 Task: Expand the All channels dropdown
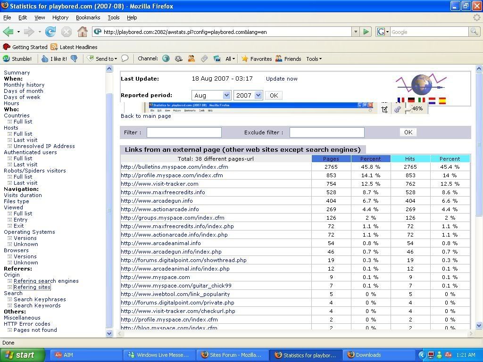[x=230, y=59]
